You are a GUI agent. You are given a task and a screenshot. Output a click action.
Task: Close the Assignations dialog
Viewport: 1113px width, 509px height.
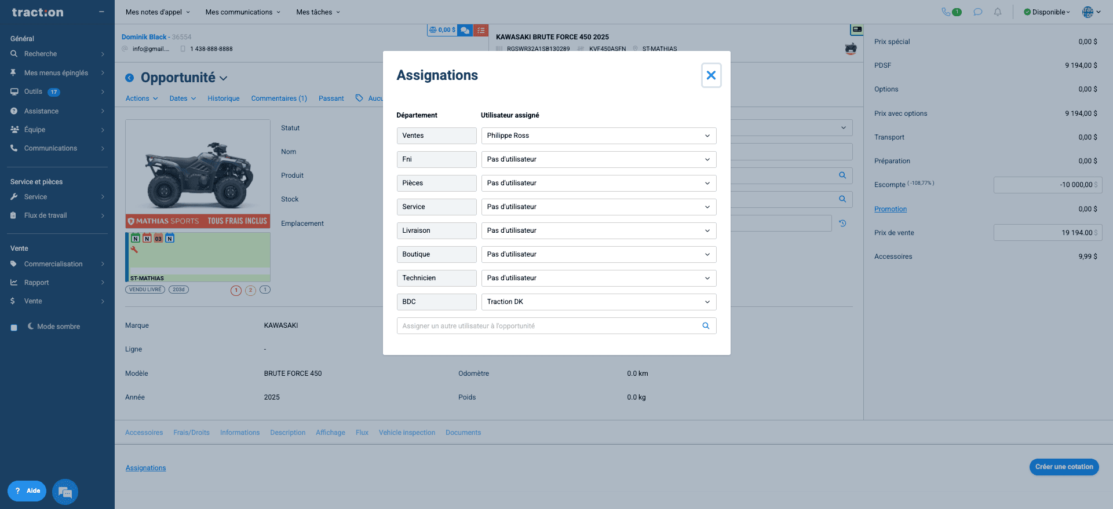click(x=711, y=75)
